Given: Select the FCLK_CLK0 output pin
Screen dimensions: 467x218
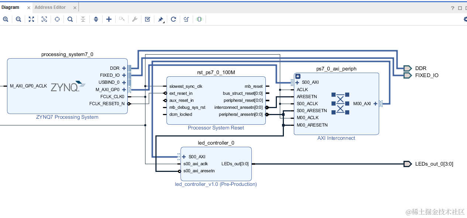Looking at the screenshot, I should tap(113, 97).
